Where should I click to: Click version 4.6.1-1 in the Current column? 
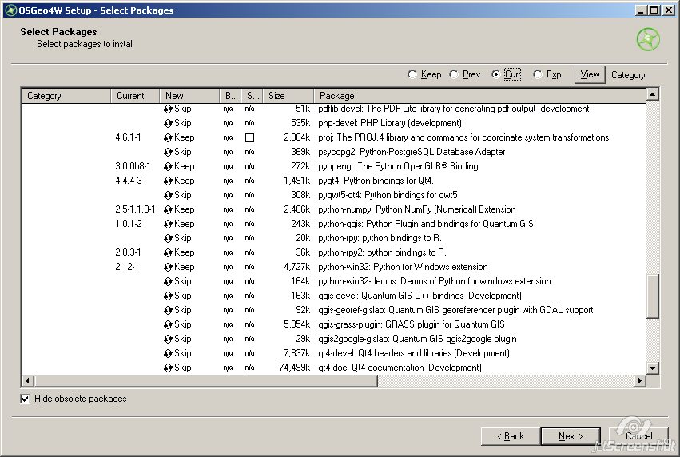tap(128, 137)
